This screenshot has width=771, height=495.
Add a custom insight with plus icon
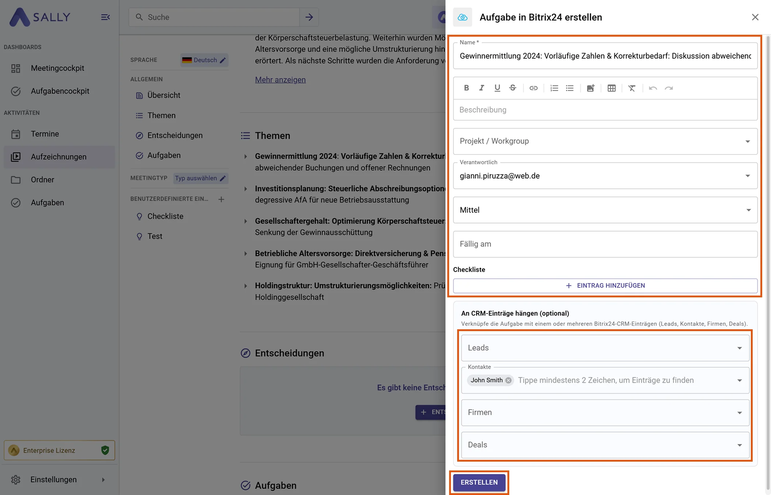[221, 199]
